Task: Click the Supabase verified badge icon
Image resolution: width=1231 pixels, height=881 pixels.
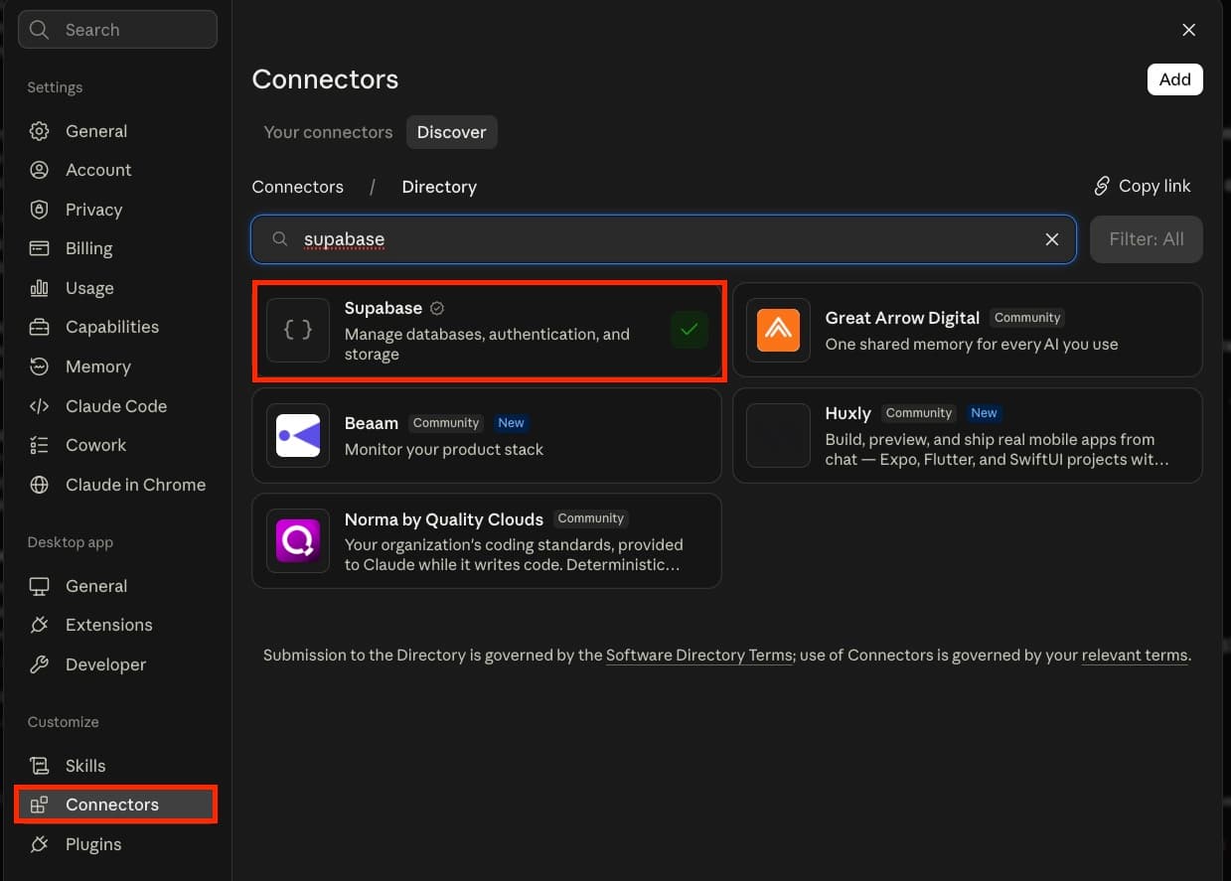Action: click(437, 308)
